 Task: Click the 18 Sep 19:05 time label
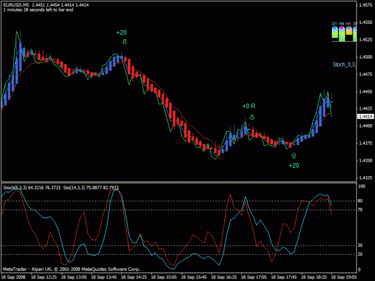[x=344, y=277]
